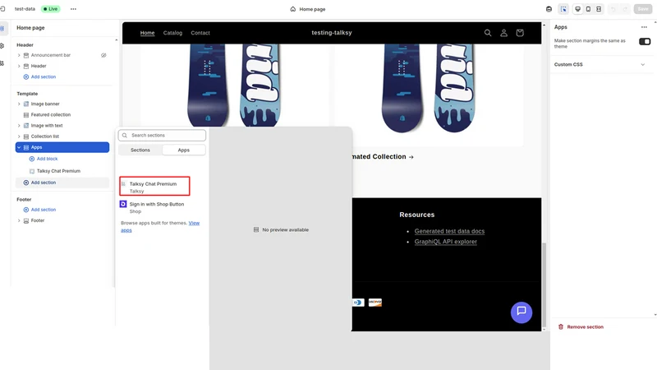Click the Diners Club payment icon in the footer
Image resolution: width=657 pixels, height=370 pixels.
(358, 303)
